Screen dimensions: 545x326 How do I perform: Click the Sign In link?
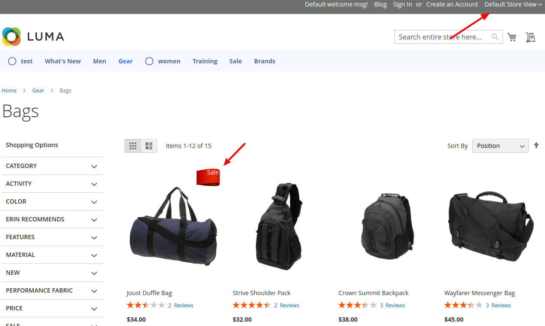(x=403, y=4)
